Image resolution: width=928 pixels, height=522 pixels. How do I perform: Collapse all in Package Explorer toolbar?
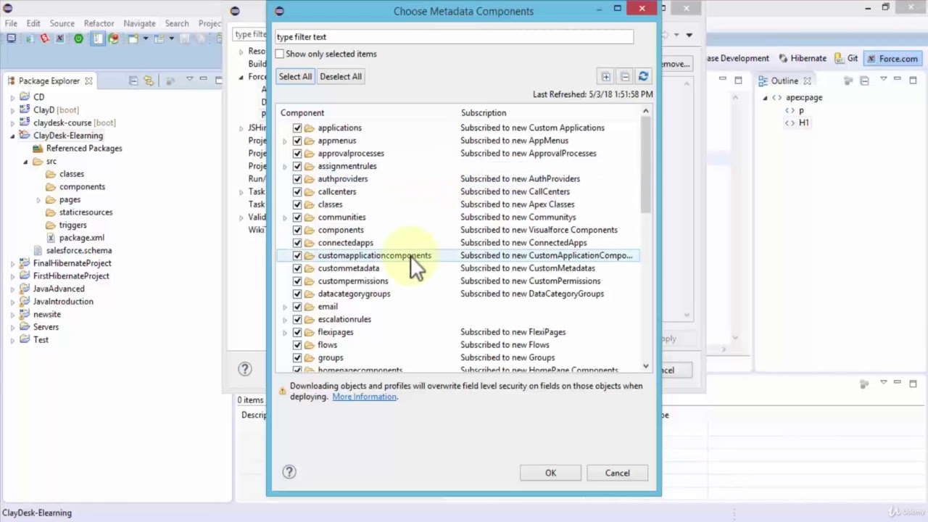coord(133,80)
